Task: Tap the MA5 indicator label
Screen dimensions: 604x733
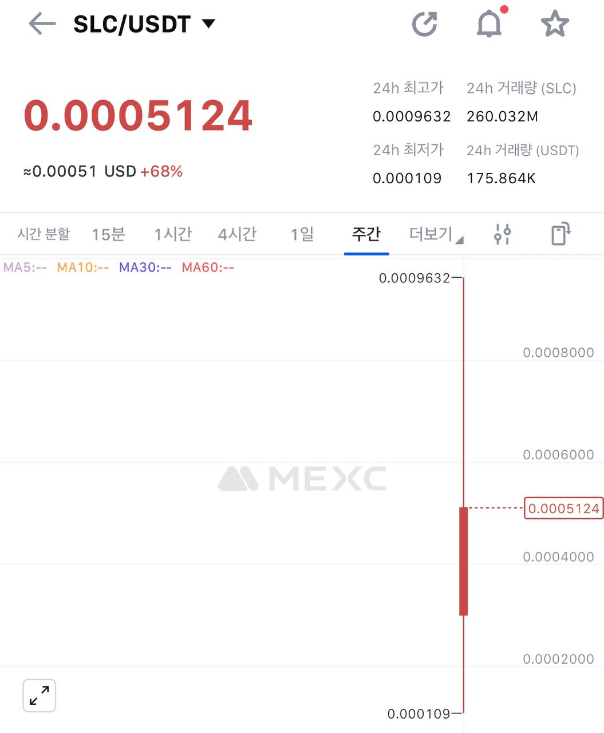Action: pos(25,267)
